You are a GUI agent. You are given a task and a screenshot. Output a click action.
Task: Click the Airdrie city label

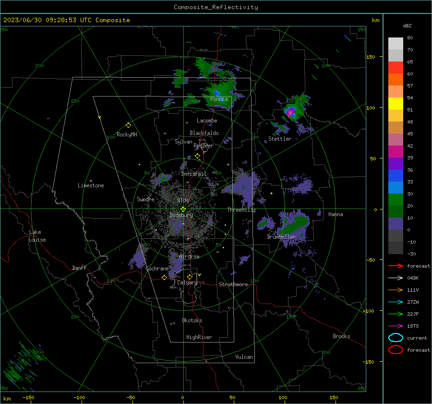click(189, 257)
